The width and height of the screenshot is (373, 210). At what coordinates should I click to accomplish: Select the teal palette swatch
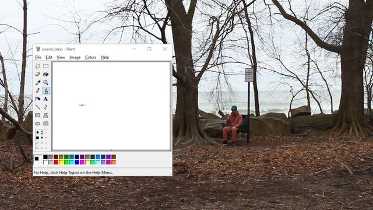tap(72, 157)
